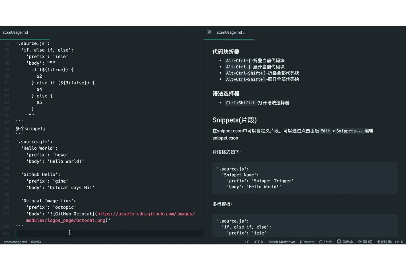Screen dimensions: 406x270
Task: Click the markdown preview tab icon
Action: 209,32
